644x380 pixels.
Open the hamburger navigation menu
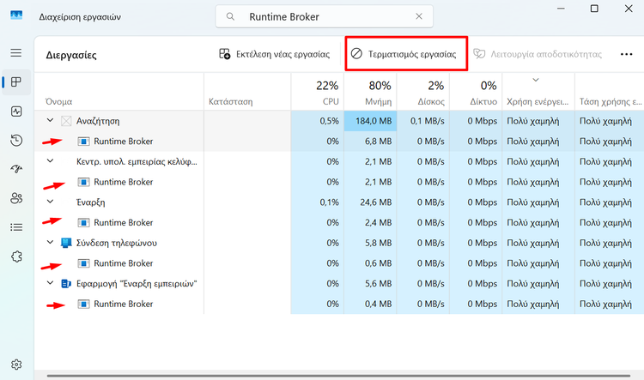[x=16, y=53]
